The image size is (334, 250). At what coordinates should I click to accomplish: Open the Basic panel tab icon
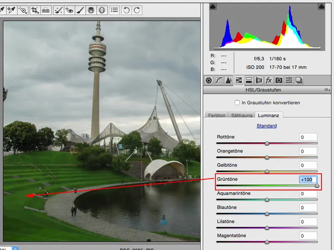(209, 80)
